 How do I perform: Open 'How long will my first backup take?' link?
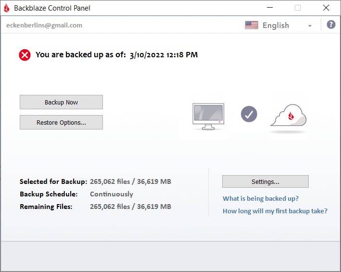(275, 211)
